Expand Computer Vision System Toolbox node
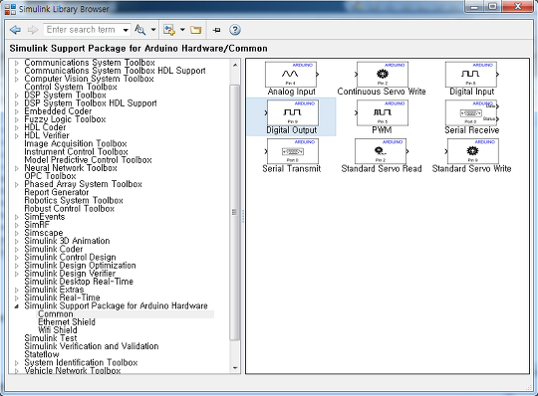The height and width of the screenshot is (396, 538). pyautogui.click(x=17, y=80)
